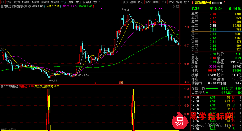
Task: Activate the 画线 drawing tool button
Action: click(156, 2)
